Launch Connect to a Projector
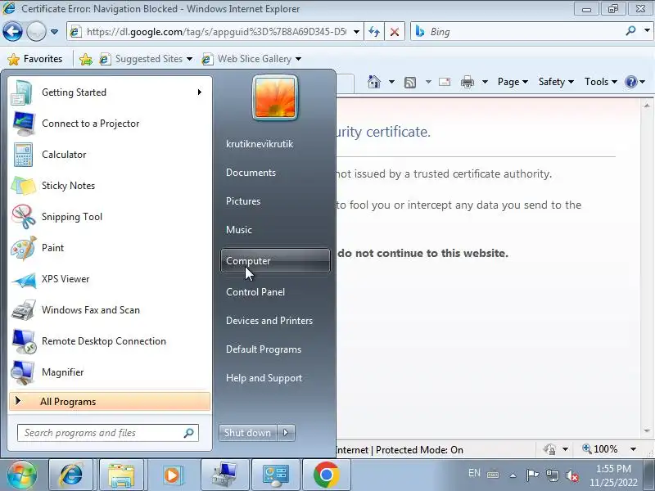655x491 pixels. 110,124
